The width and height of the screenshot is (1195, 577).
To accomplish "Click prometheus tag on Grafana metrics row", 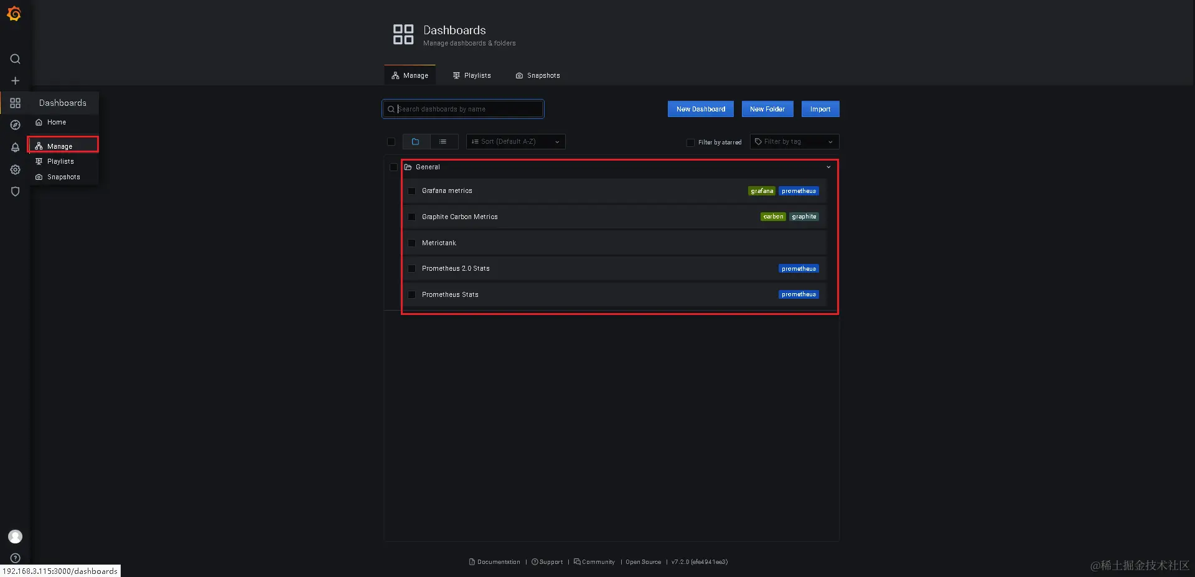I will point(799,191).
